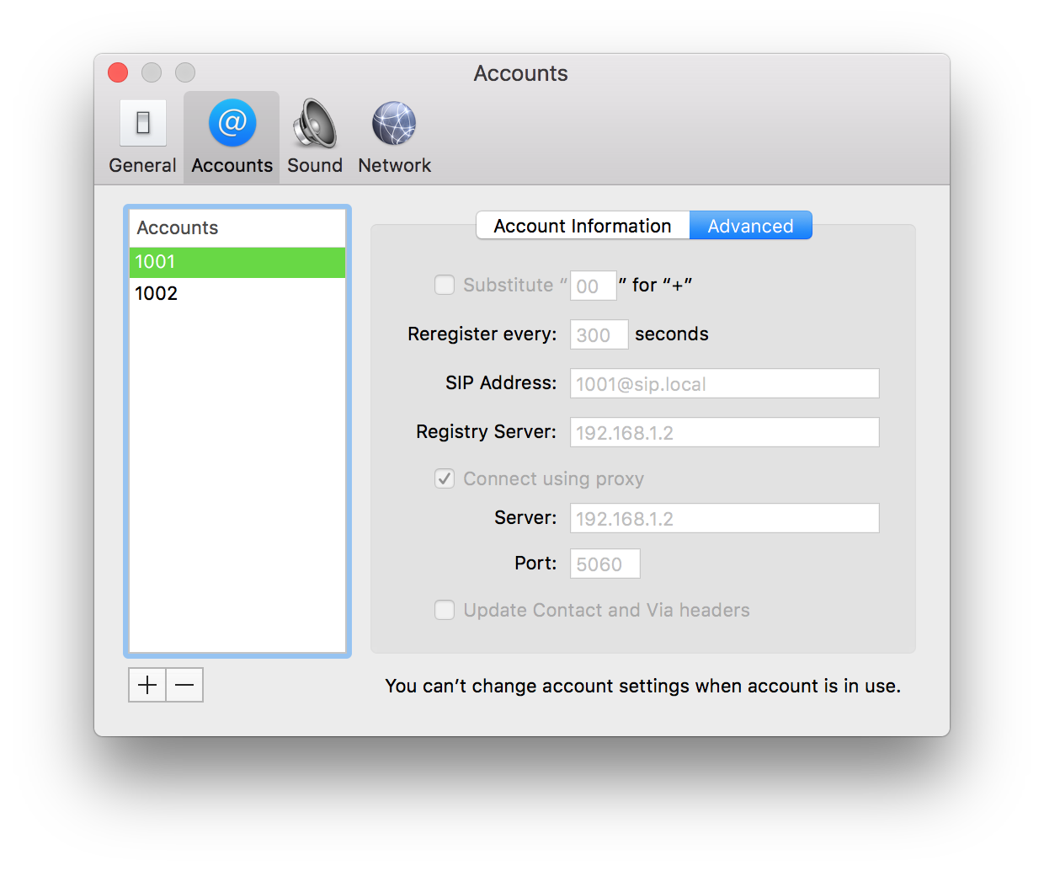
Task: Click the proxy Port field
Action: click(x=605, y=564)
